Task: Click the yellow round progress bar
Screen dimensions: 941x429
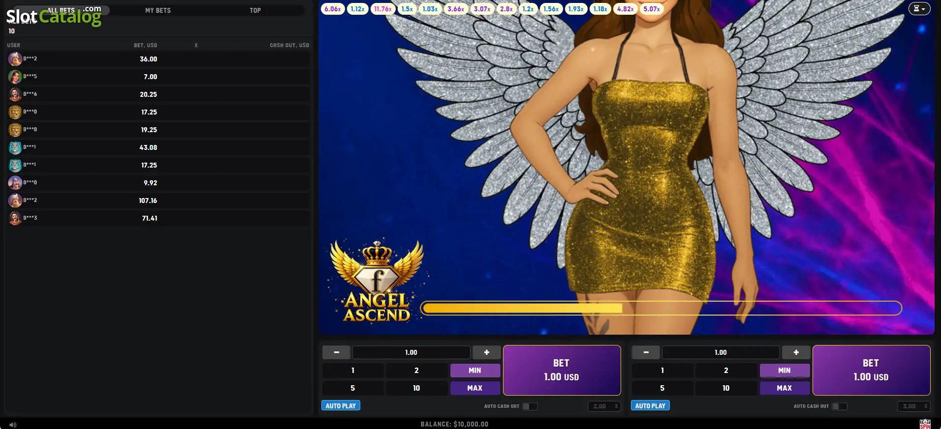Action: tap(661, 308)
